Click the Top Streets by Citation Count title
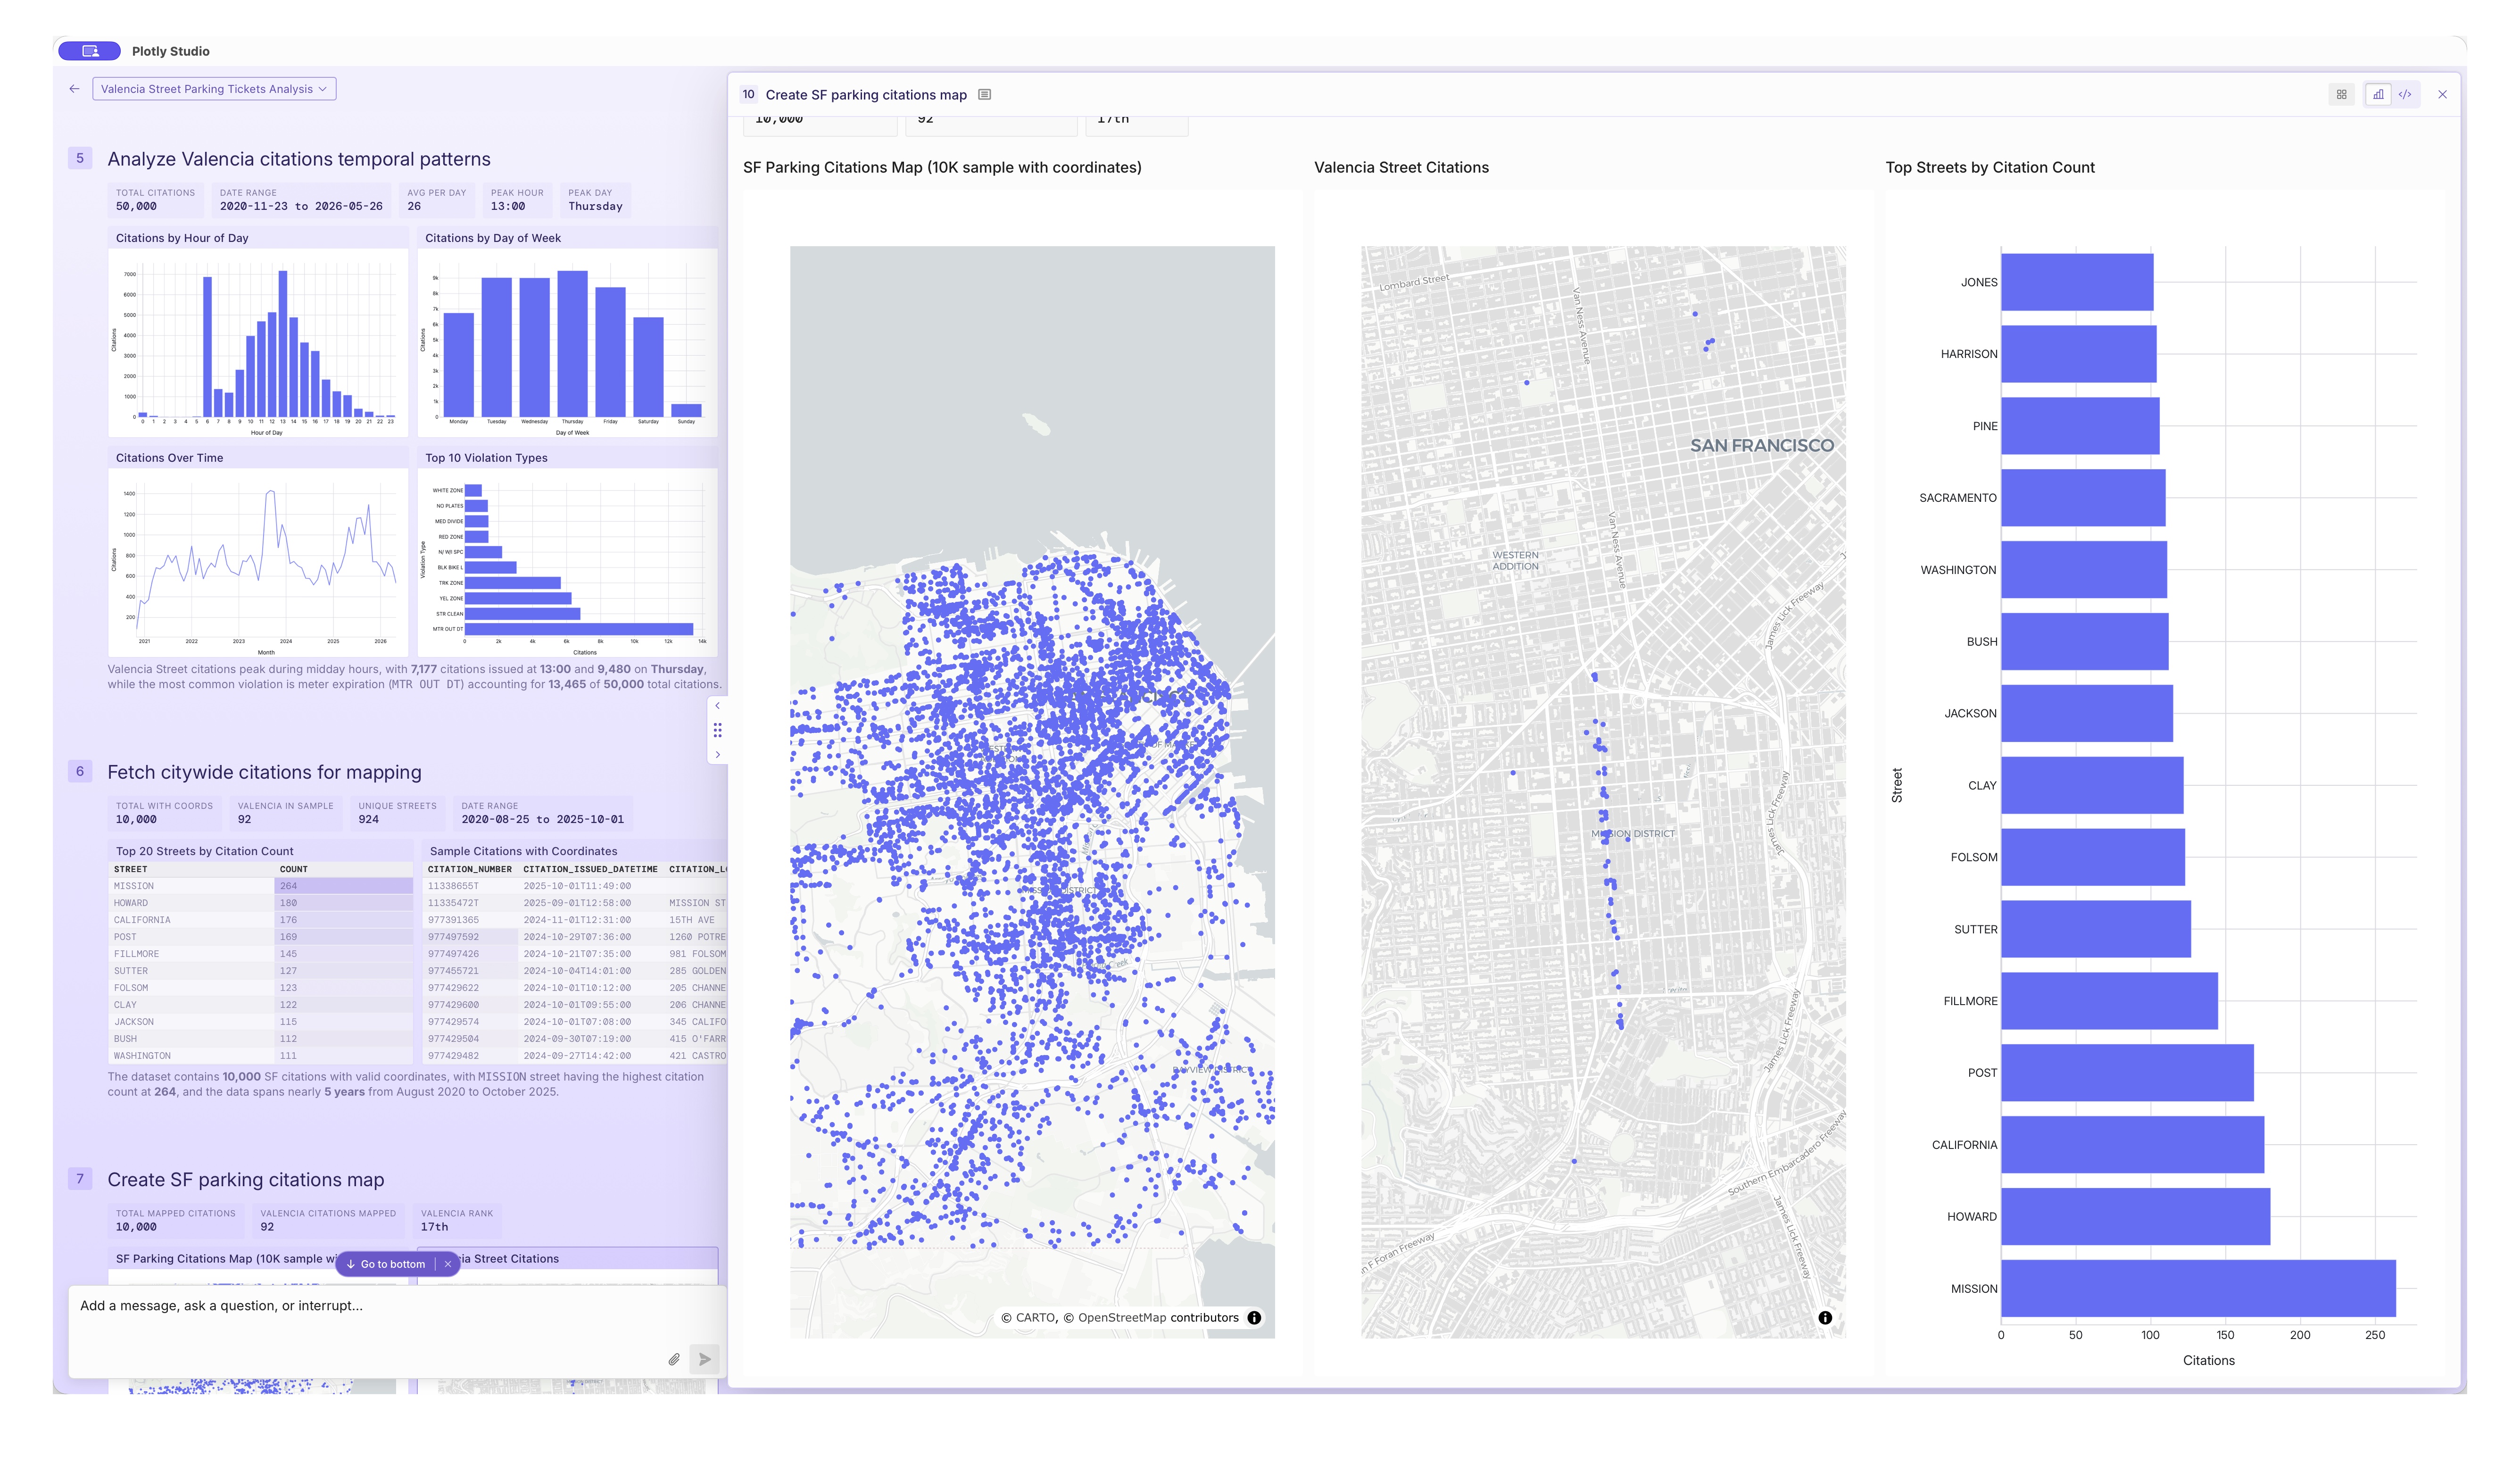The image size is (2520, 1464). coord(1991,168)
